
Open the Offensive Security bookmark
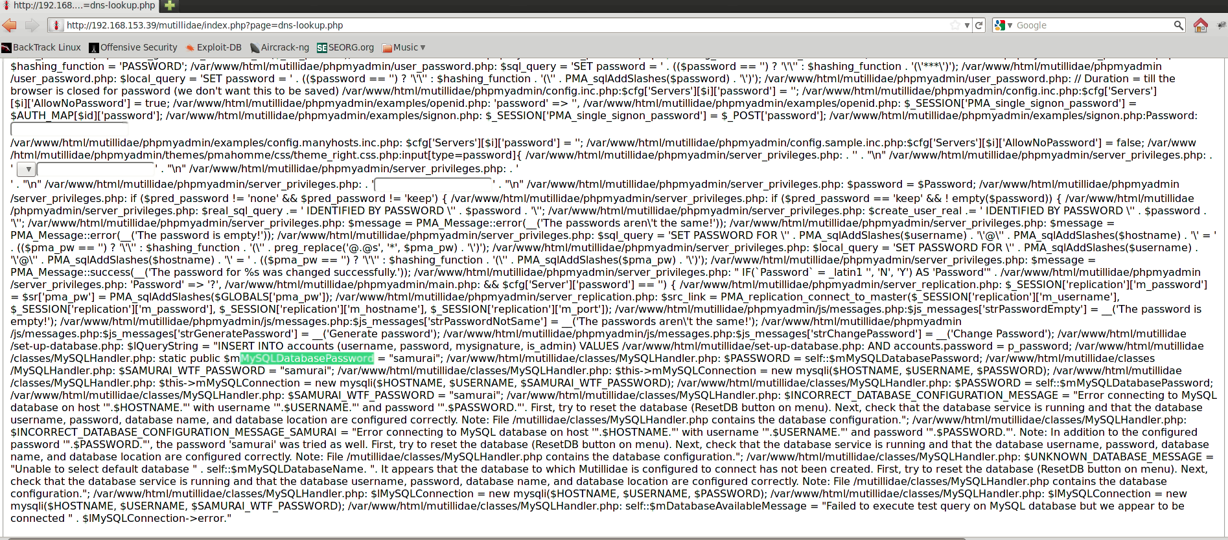[133, 47]
